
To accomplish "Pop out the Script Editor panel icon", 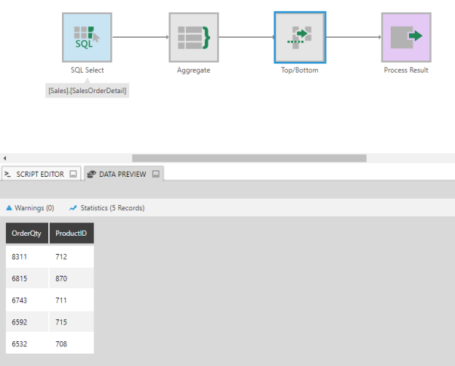I will pyautogui.click(x=73, y=175).
